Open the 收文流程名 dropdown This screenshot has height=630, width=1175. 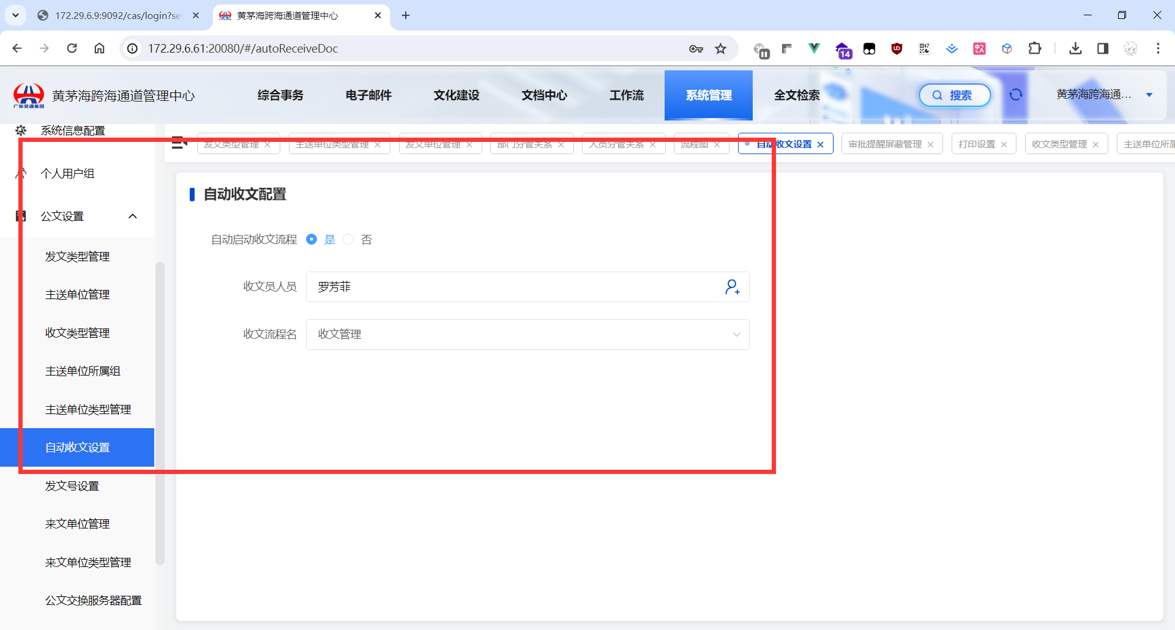(x=528, y=335)
